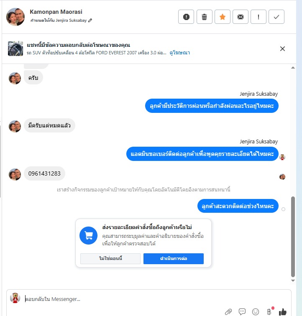The image size is (302, 316).
Task: Open Kamonpan Maorasi profile picture in header
Action: pyautogui.click(x=15, y=17)
